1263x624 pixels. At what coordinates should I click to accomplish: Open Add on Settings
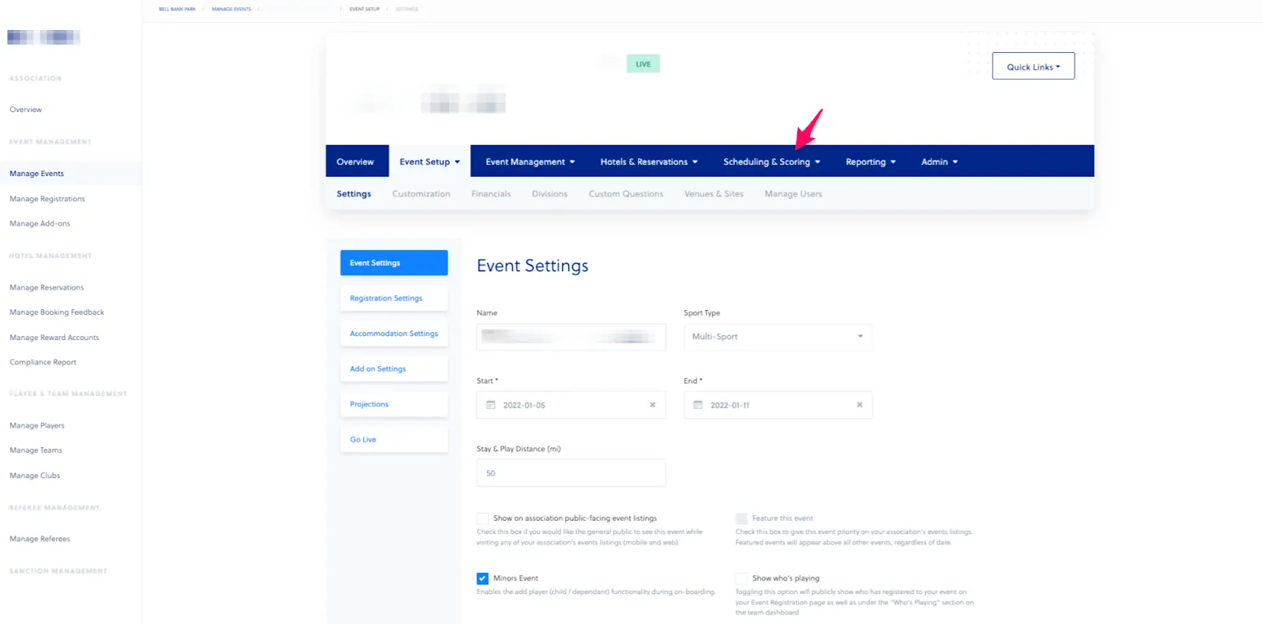(394, 369)
